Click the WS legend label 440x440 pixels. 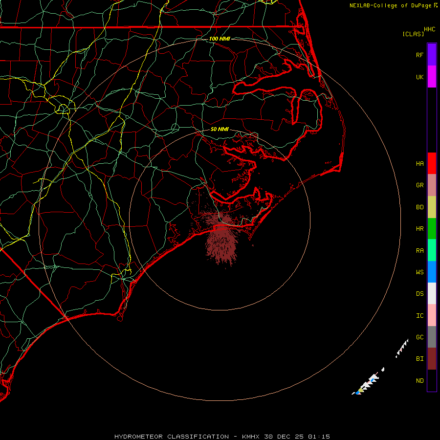pyautogui.click(x=419, y=272)
